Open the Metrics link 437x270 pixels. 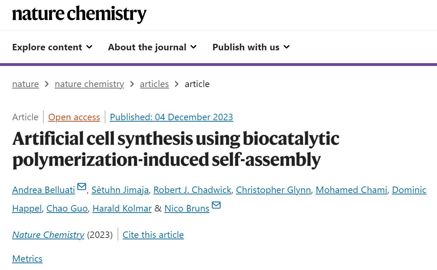point(27,259)
